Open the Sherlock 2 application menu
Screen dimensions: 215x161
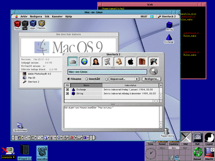pyautogui.click(x=167, y=16)
